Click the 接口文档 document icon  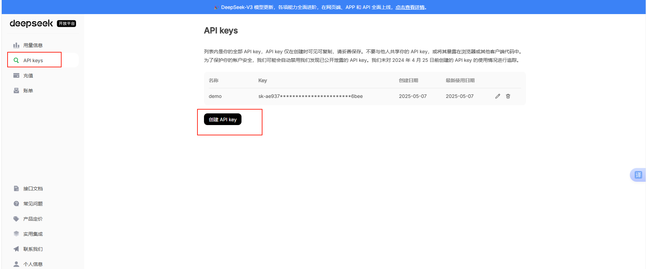coord(16,189)
